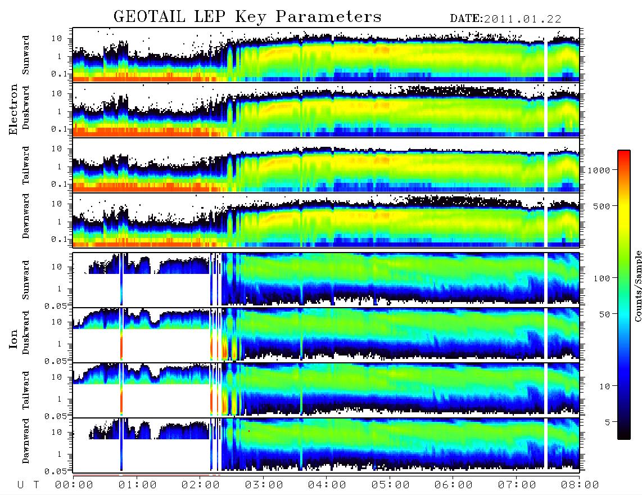
Task: Click the Electron Duskward spectrogram panel
Action: (326, 110)
